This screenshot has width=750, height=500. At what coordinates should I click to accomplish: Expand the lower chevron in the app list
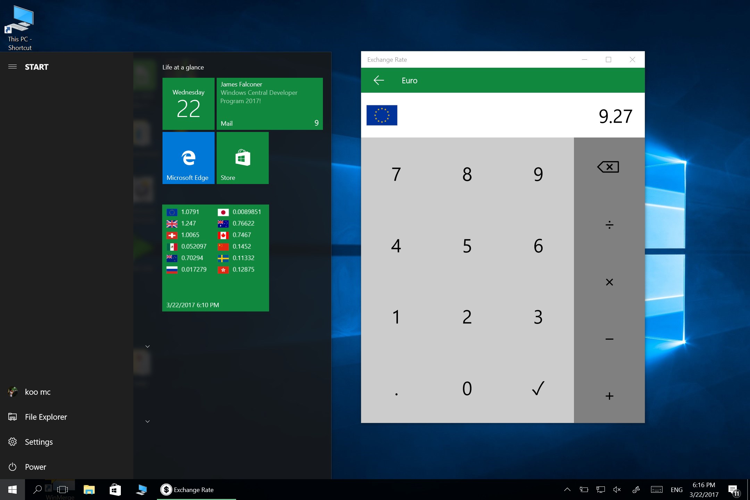point(148,422)
